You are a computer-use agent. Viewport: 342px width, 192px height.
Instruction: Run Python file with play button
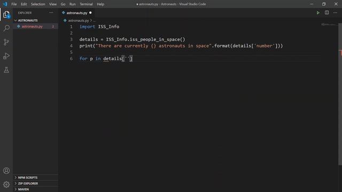click(318, 13)
